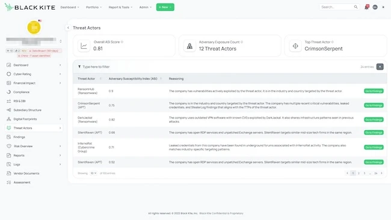Click the Vendor Documents sidebar icon
Screen dimensions: 391x220
click(x=9, y=173)
